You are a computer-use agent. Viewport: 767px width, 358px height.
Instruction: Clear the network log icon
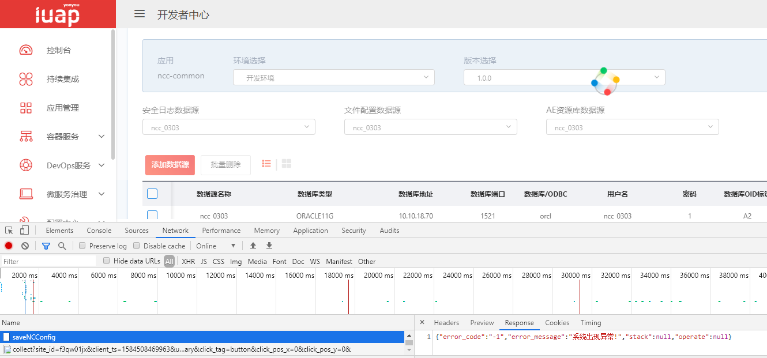pyautogui.click(x=25, y=246)
